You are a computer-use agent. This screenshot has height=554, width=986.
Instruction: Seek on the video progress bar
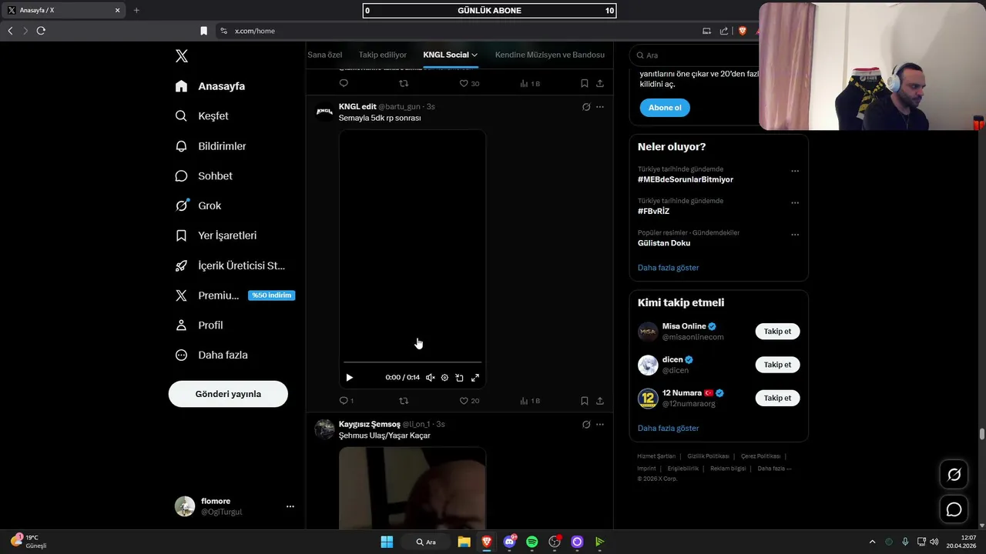pos(412,362)
